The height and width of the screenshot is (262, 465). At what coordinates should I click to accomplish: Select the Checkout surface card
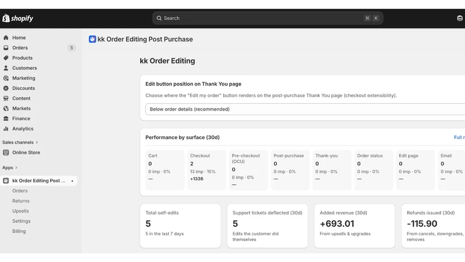click(x=207, y=170)
